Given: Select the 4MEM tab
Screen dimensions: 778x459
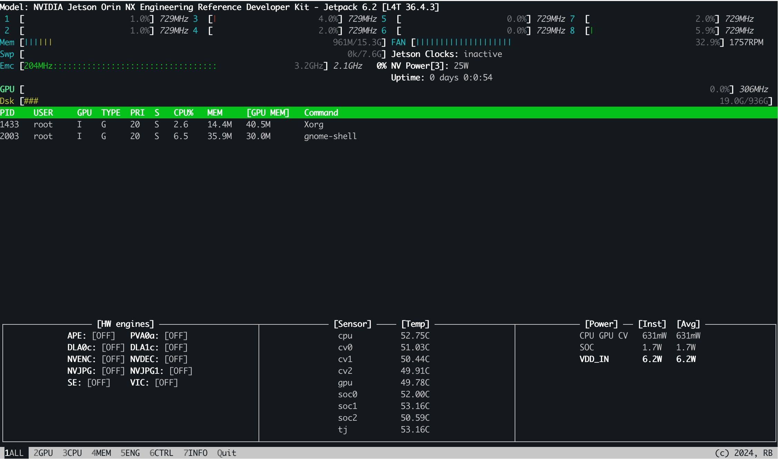Looking at the screenshot, I should coord(101,453).
